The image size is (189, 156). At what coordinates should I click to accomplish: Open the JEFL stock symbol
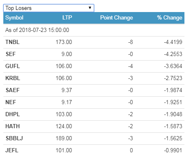pos(12,150)
